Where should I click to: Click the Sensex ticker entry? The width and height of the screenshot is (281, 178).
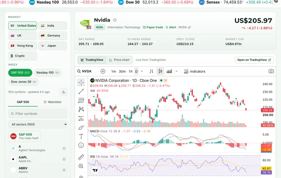[237, 2]
